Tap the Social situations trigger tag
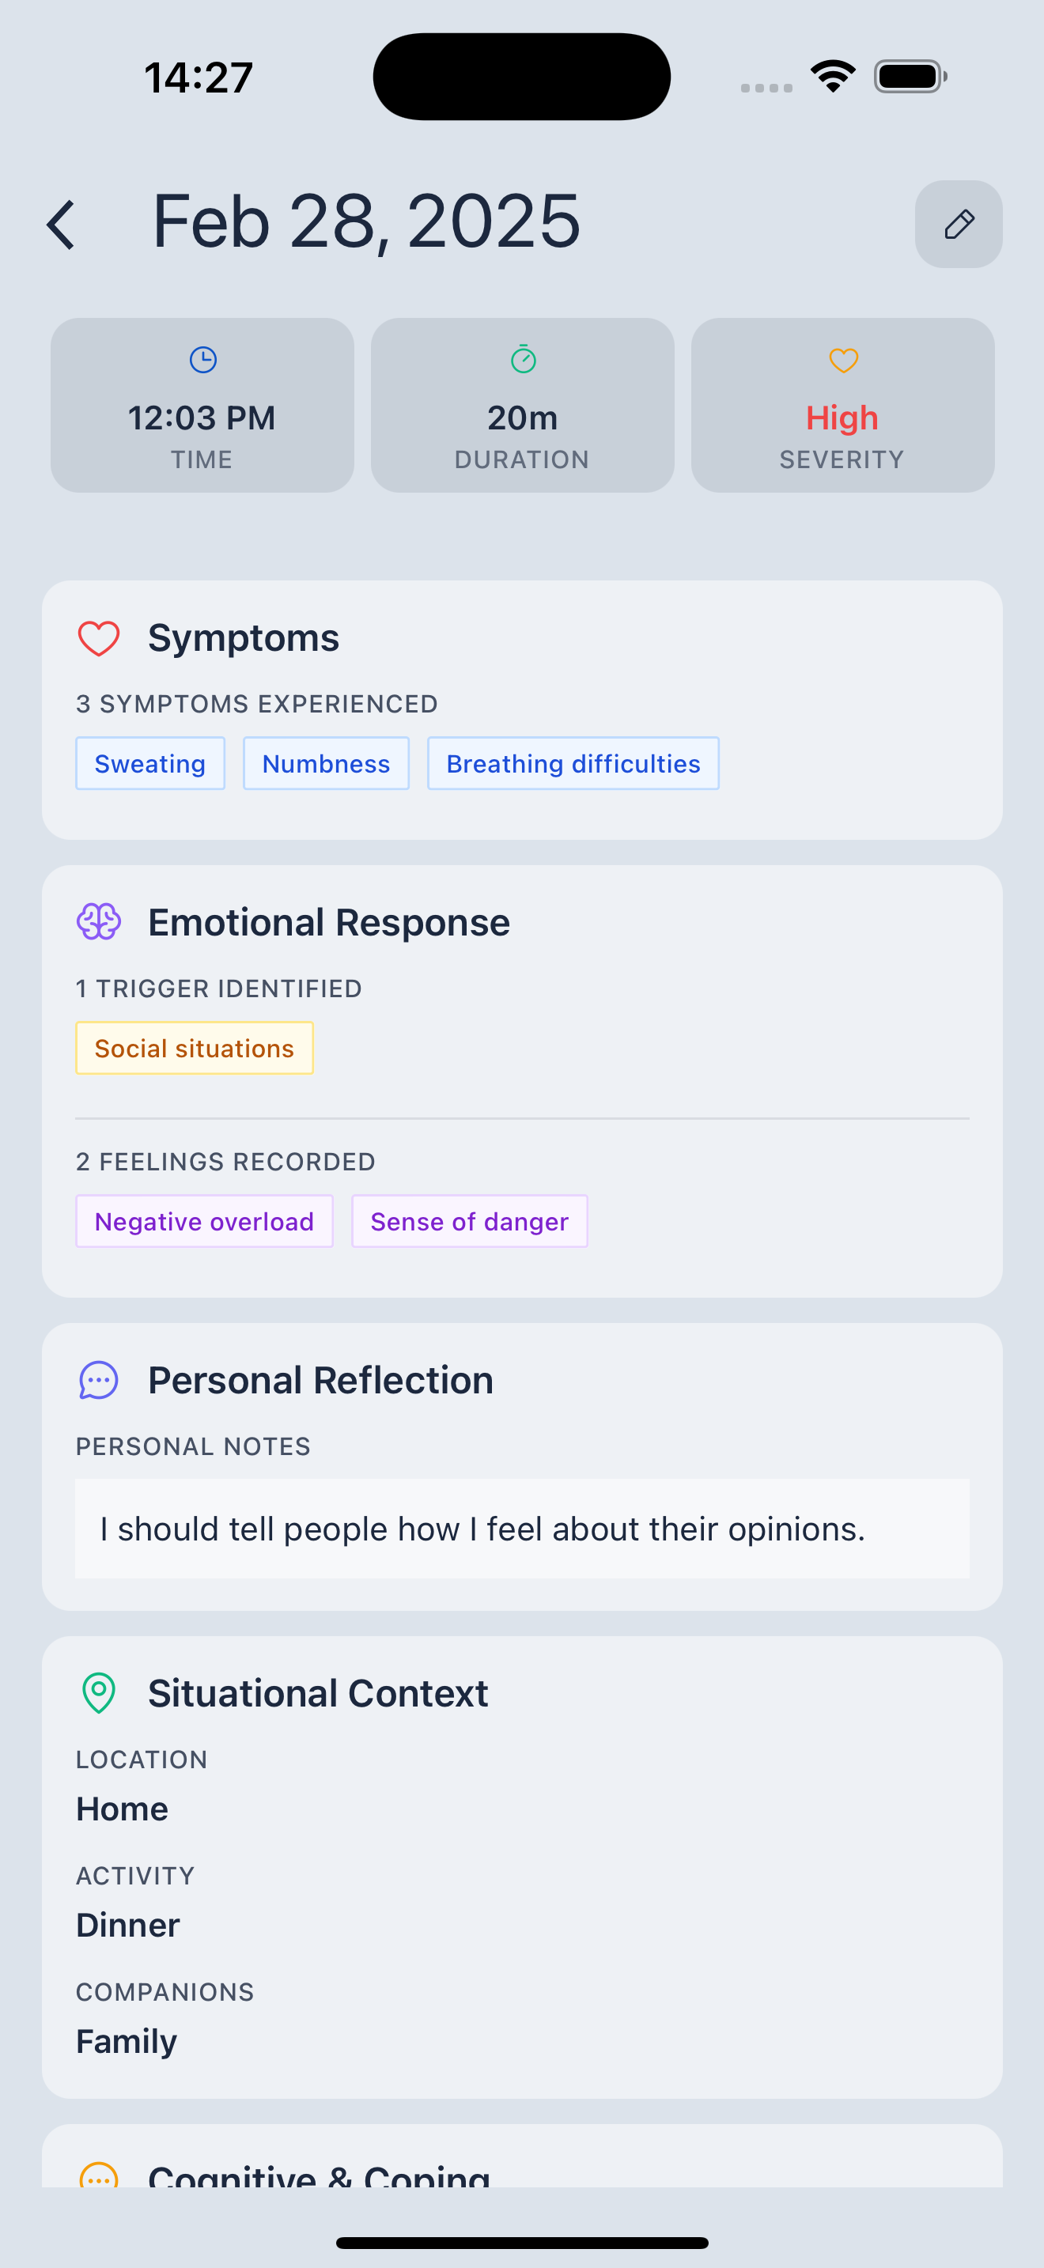This screenshot has height=2268, width=1044. pos(195,1048)
